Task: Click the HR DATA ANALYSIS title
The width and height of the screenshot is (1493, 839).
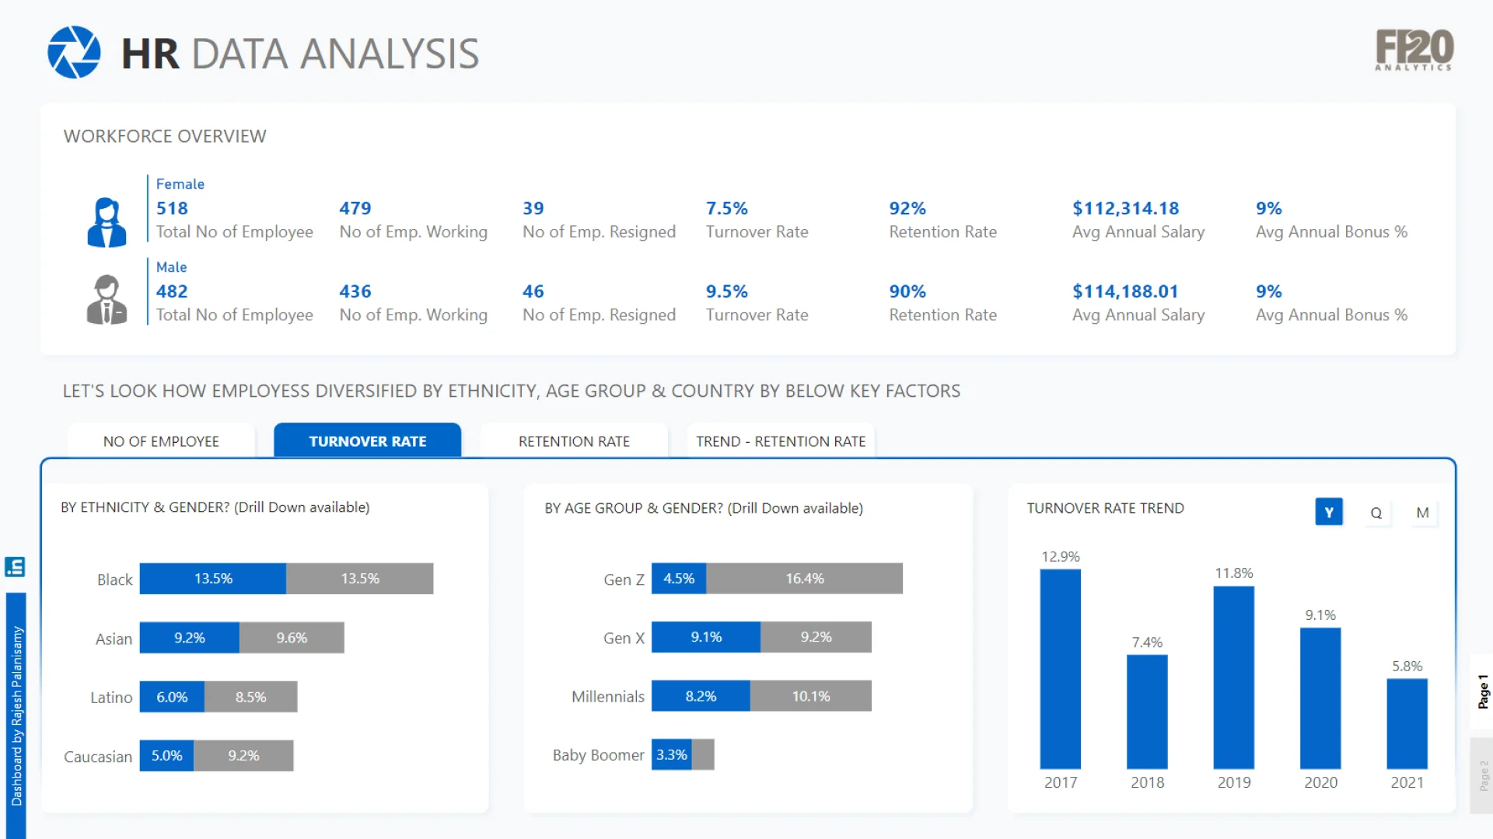Action: tap(300, 54)
